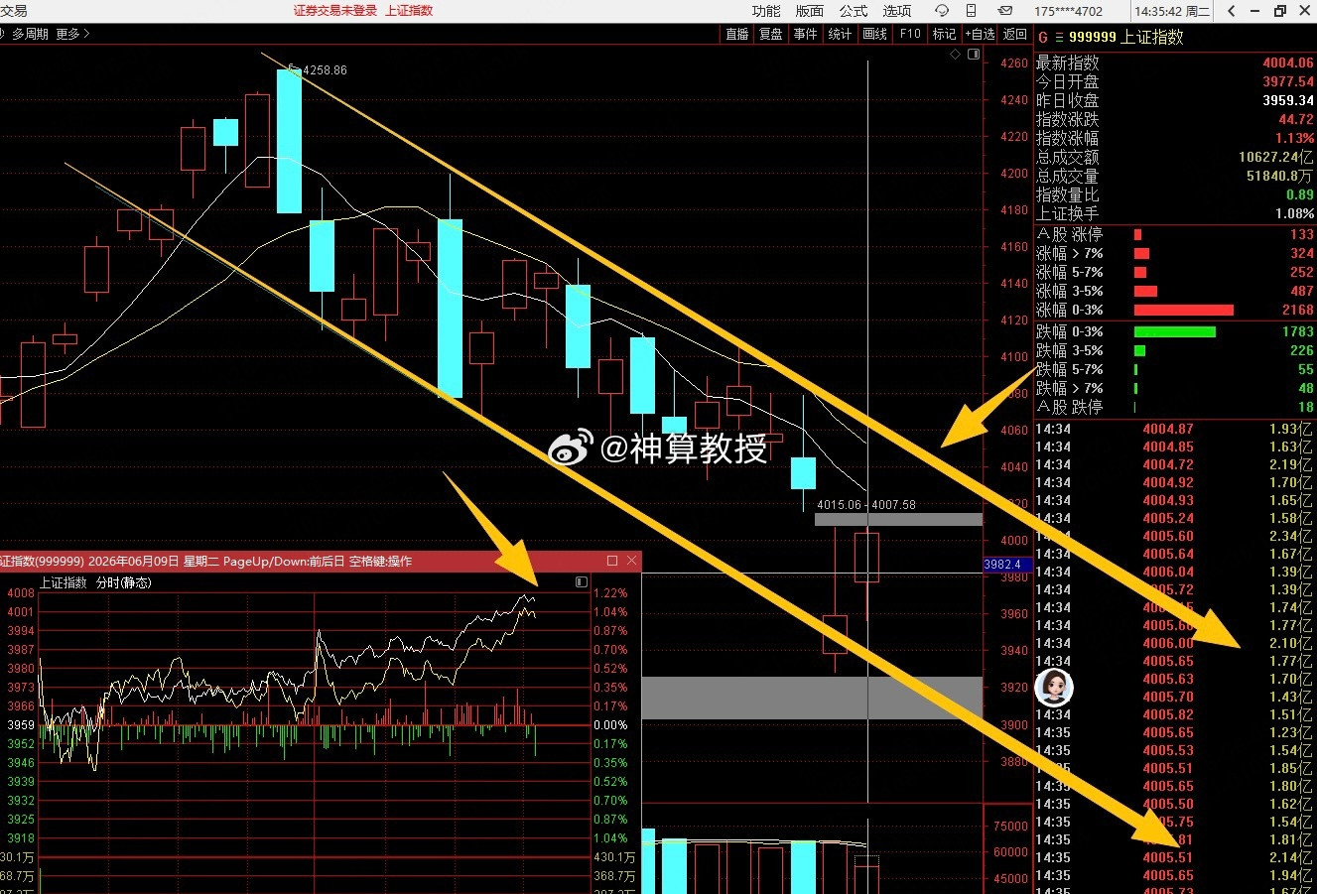
Task: Click tick row with price 4005.82
Action: [1175, 714]
